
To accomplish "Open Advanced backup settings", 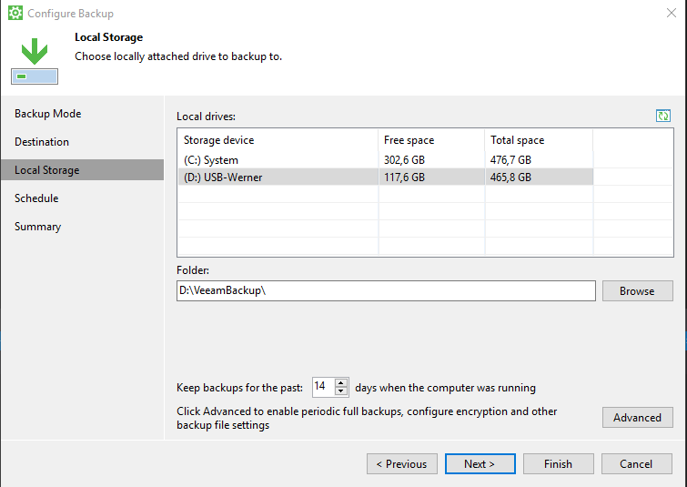I will click(x=637, y=418).
